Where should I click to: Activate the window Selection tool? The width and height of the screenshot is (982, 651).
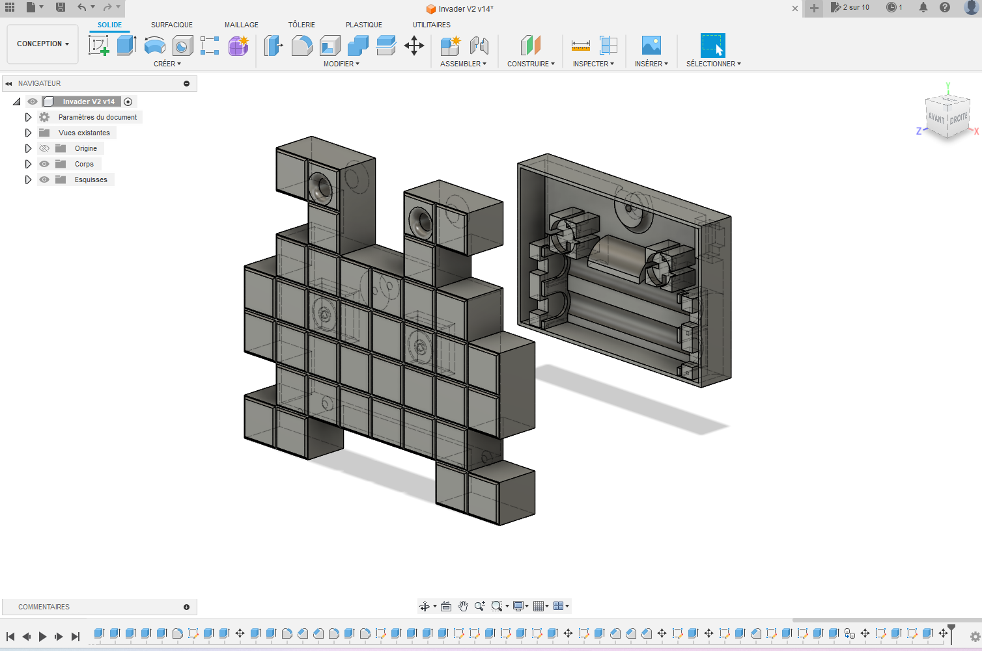pyautogui.click(x=713, y=46)
